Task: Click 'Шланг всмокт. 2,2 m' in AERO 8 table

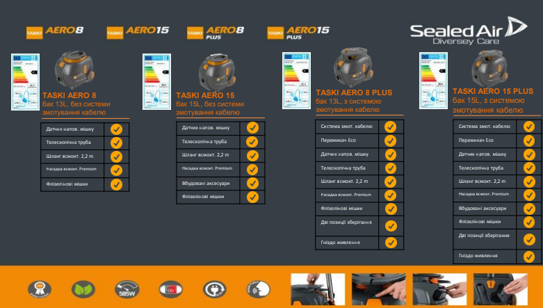Action: click(x=70, y=156)
